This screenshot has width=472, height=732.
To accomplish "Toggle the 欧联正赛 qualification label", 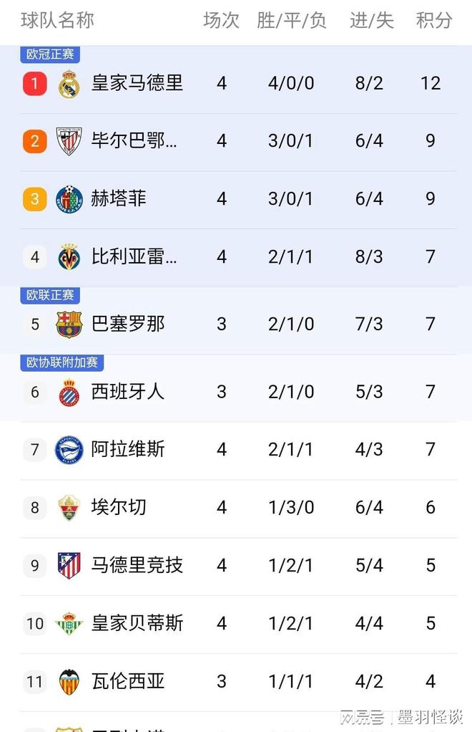I will tap(50, 295).
